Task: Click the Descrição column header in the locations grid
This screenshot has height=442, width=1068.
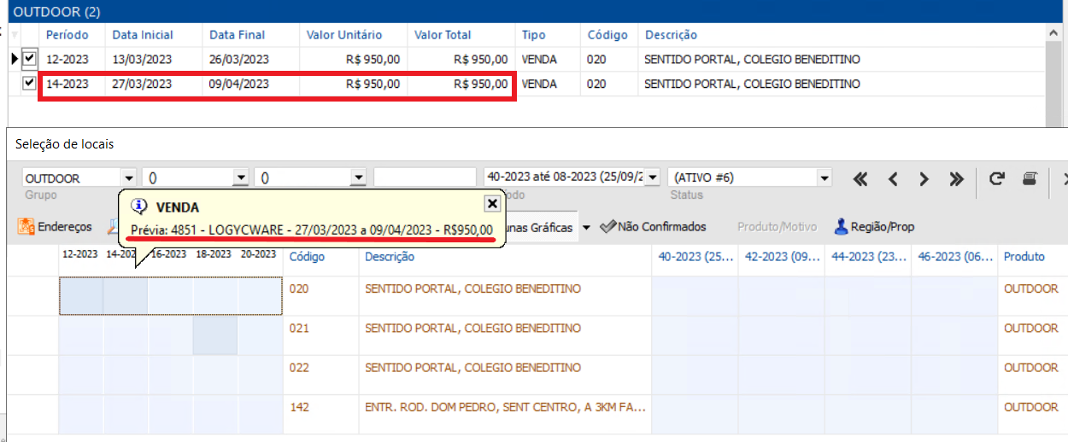Action: (390, 256)
